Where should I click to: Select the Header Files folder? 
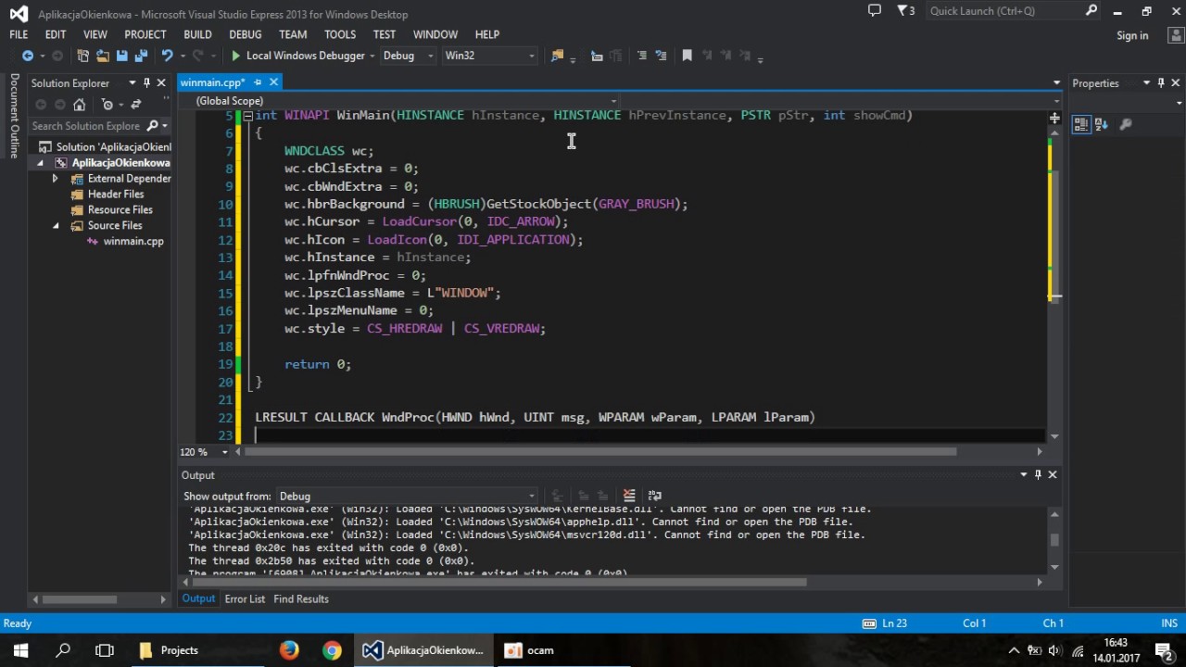click(116, 195)
